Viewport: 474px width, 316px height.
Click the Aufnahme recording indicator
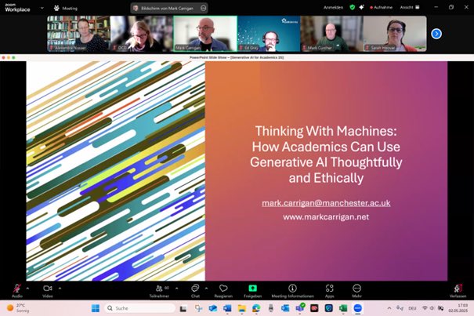click(382, 7)
